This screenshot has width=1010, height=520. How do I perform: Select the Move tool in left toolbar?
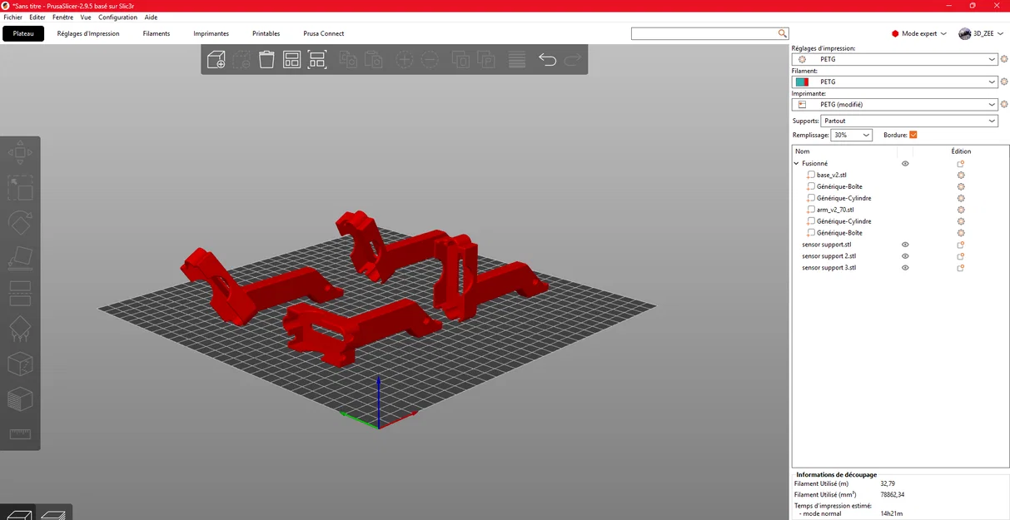20,153
